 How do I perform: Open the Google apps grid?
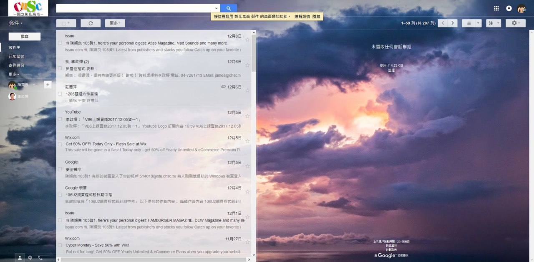(496, 8)
